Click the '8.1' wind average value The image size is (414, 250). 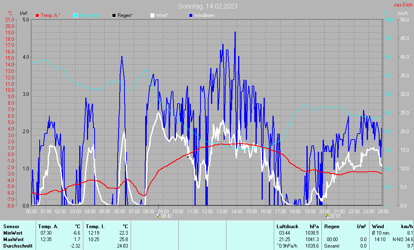pos(410,233)
